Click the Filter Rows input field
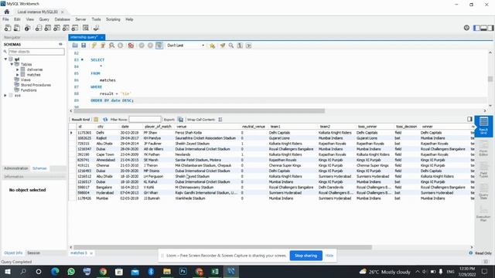The height and width of the screenshot is (278, 495). coord(145,120)
